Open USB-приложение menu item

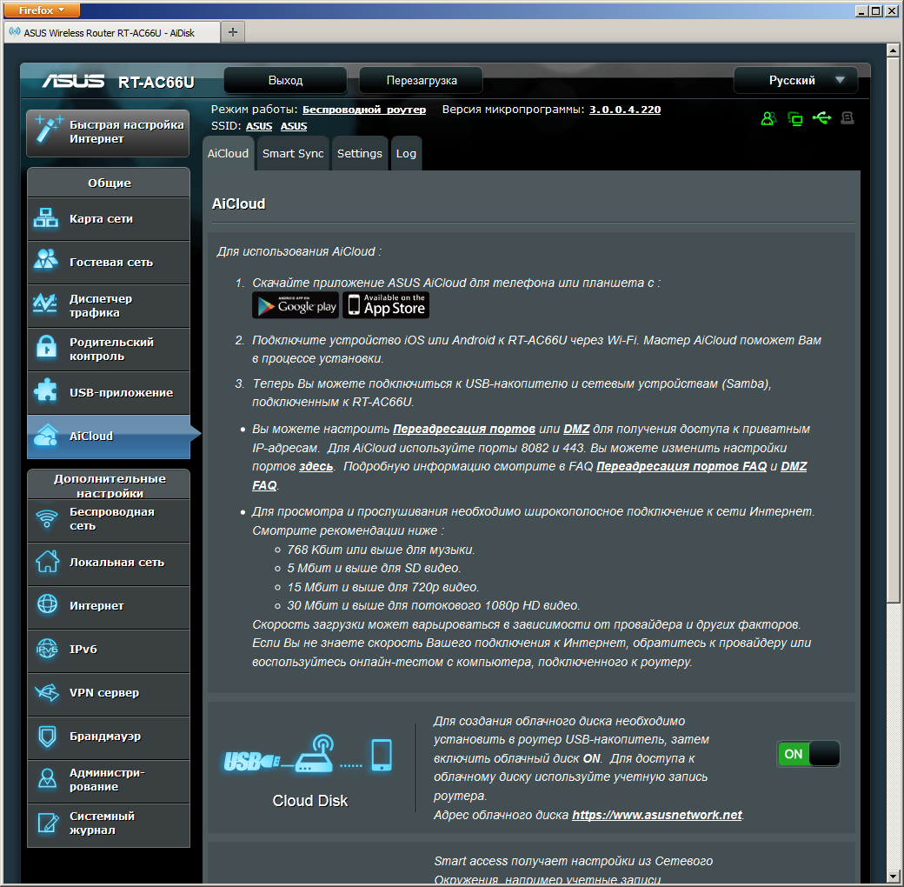click(x=109, y=393)
